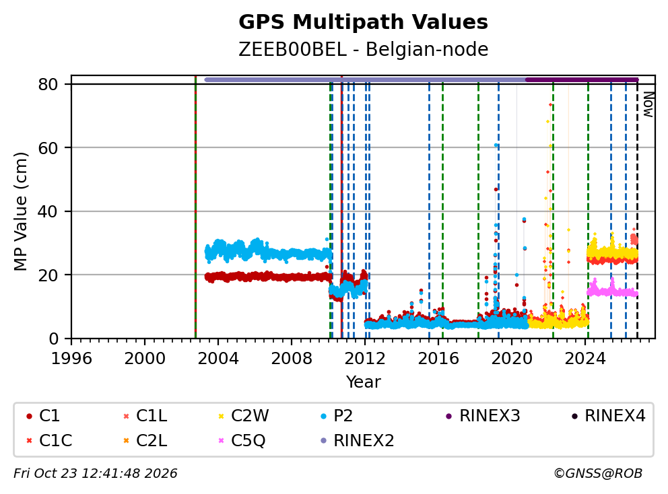
Task: Click the x-axis tick label 2024
Action: pyautogui.click(x=585, y=359)
